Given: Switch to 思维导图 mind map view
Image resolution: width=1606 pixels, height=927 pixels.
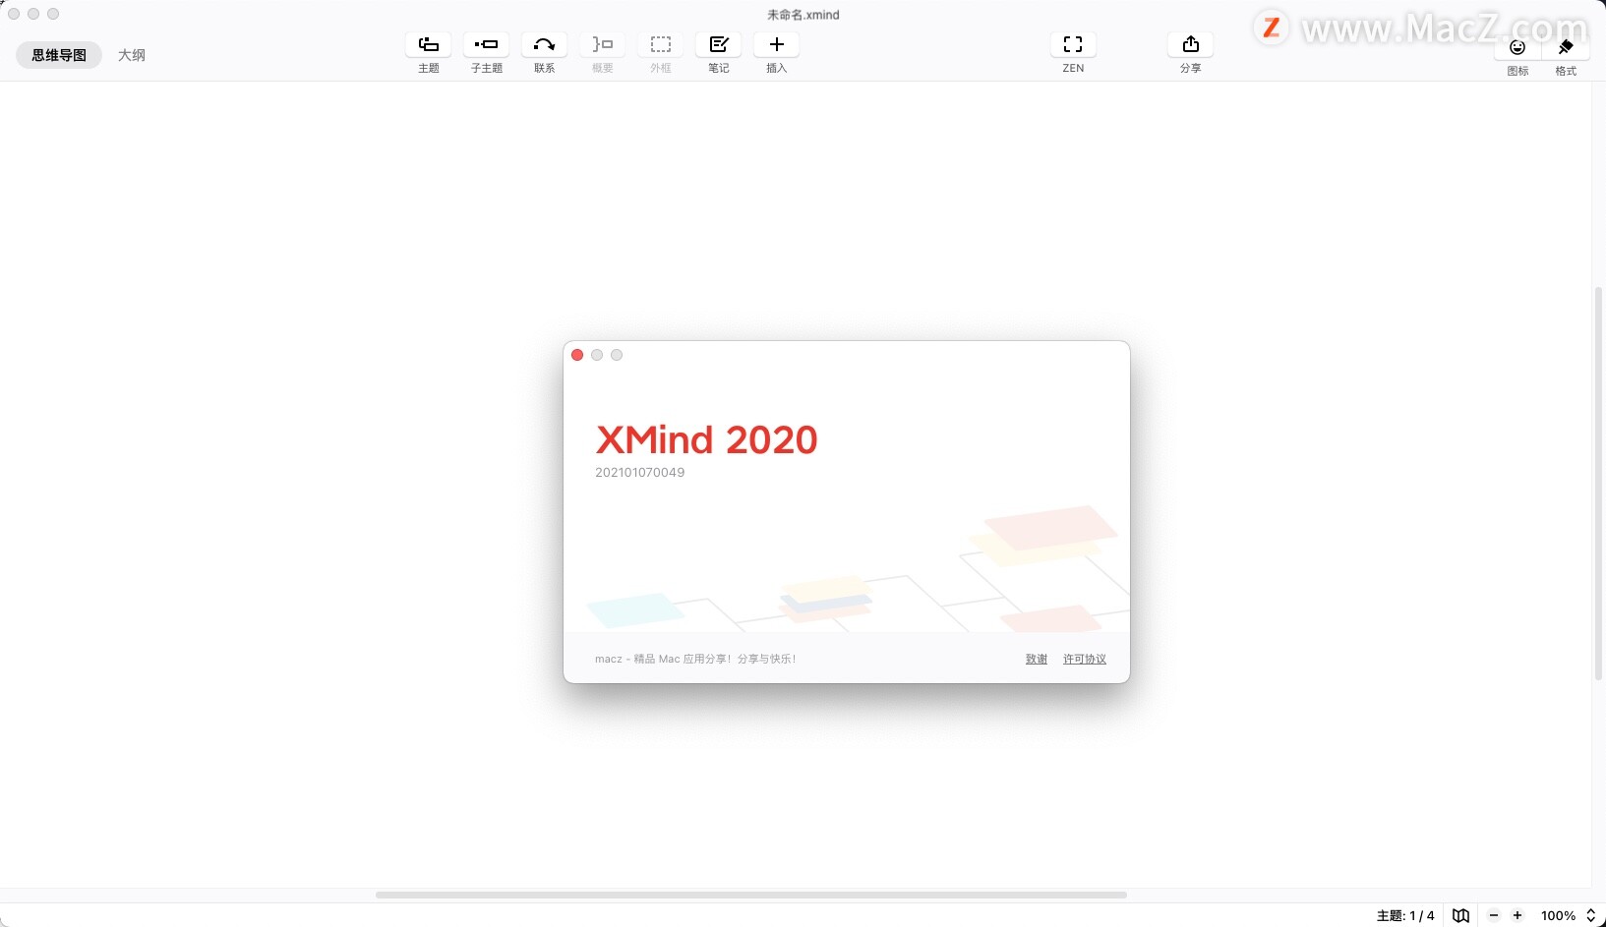Looking at the screenshot, I should (59, 55).
